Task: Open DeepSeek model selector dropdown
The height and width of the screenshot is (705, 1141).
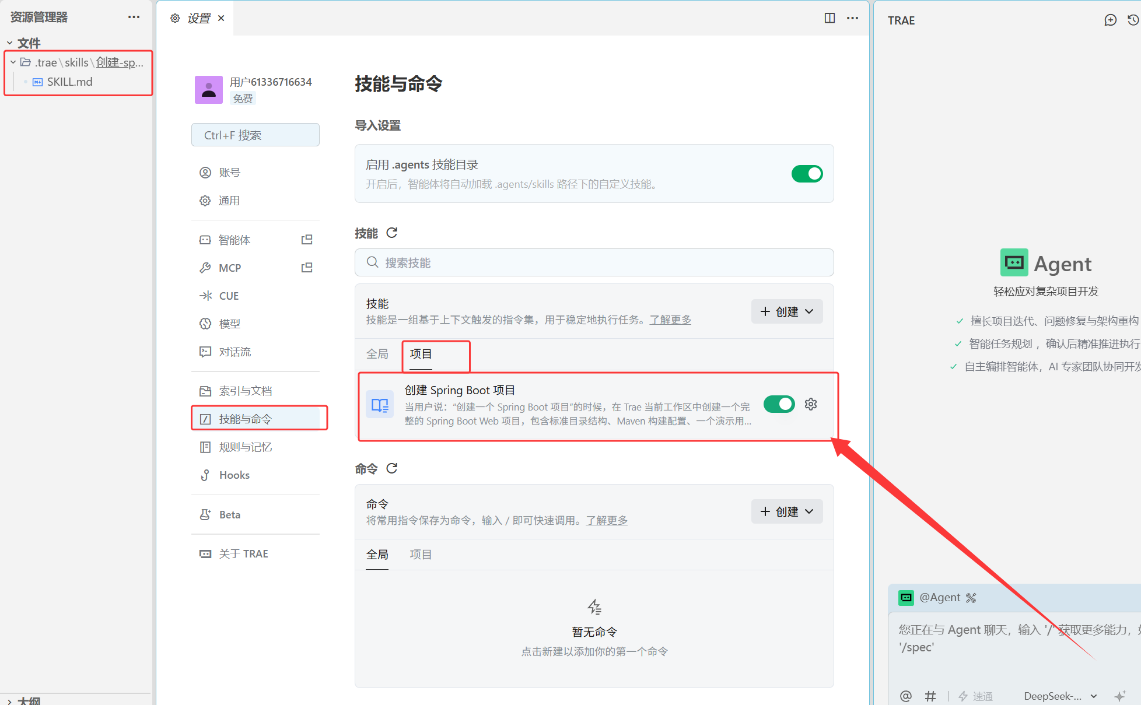Action: 1060,696
